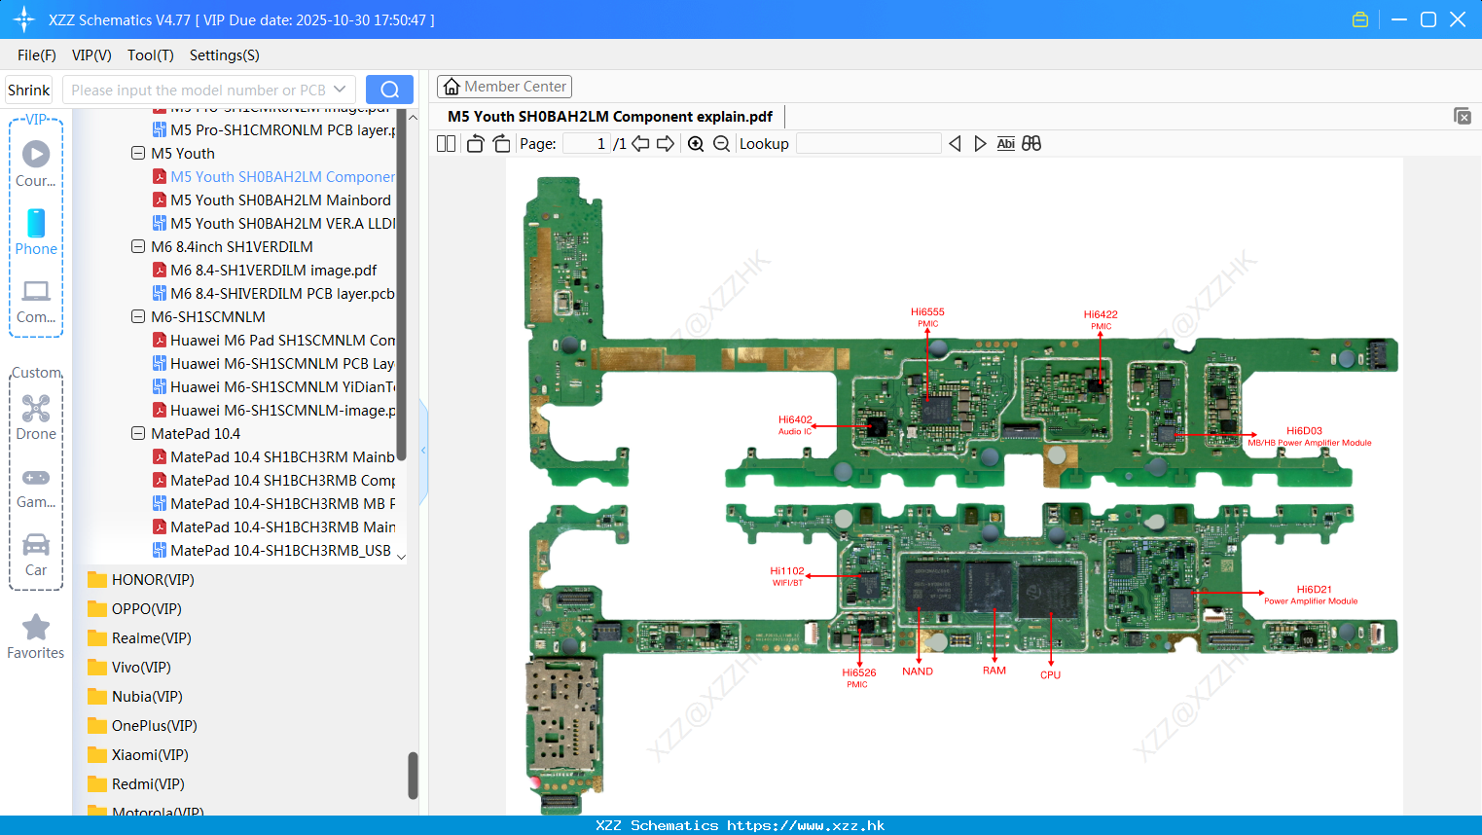Collapse M6-SH1SCMNLM tree node
The image size is (1482, 835).
138,316
